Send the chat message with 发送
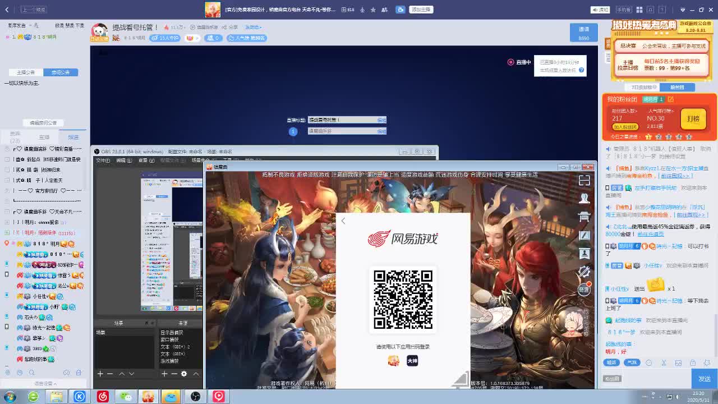718x404 pixels. point(704,379)
